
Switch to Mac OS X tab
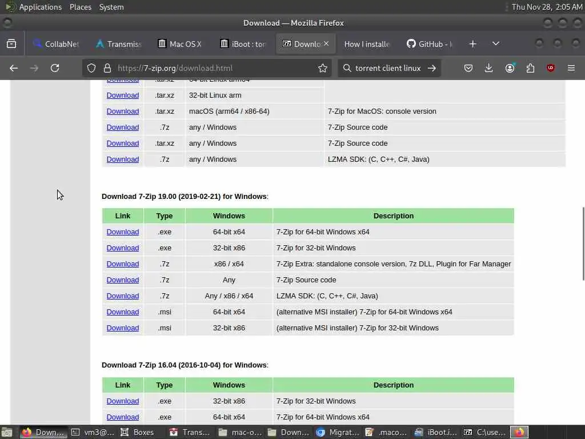pyautogui.click(x=181, y=44)
